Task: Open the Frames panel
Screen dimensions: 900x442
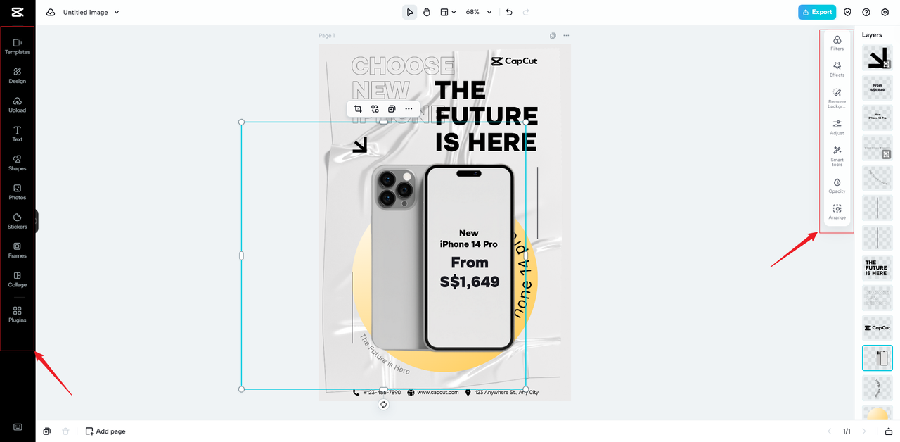Action: click(18, 250)
